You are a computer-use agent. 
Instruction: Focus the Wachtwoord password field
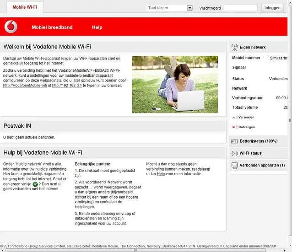[x=241, y=8]
